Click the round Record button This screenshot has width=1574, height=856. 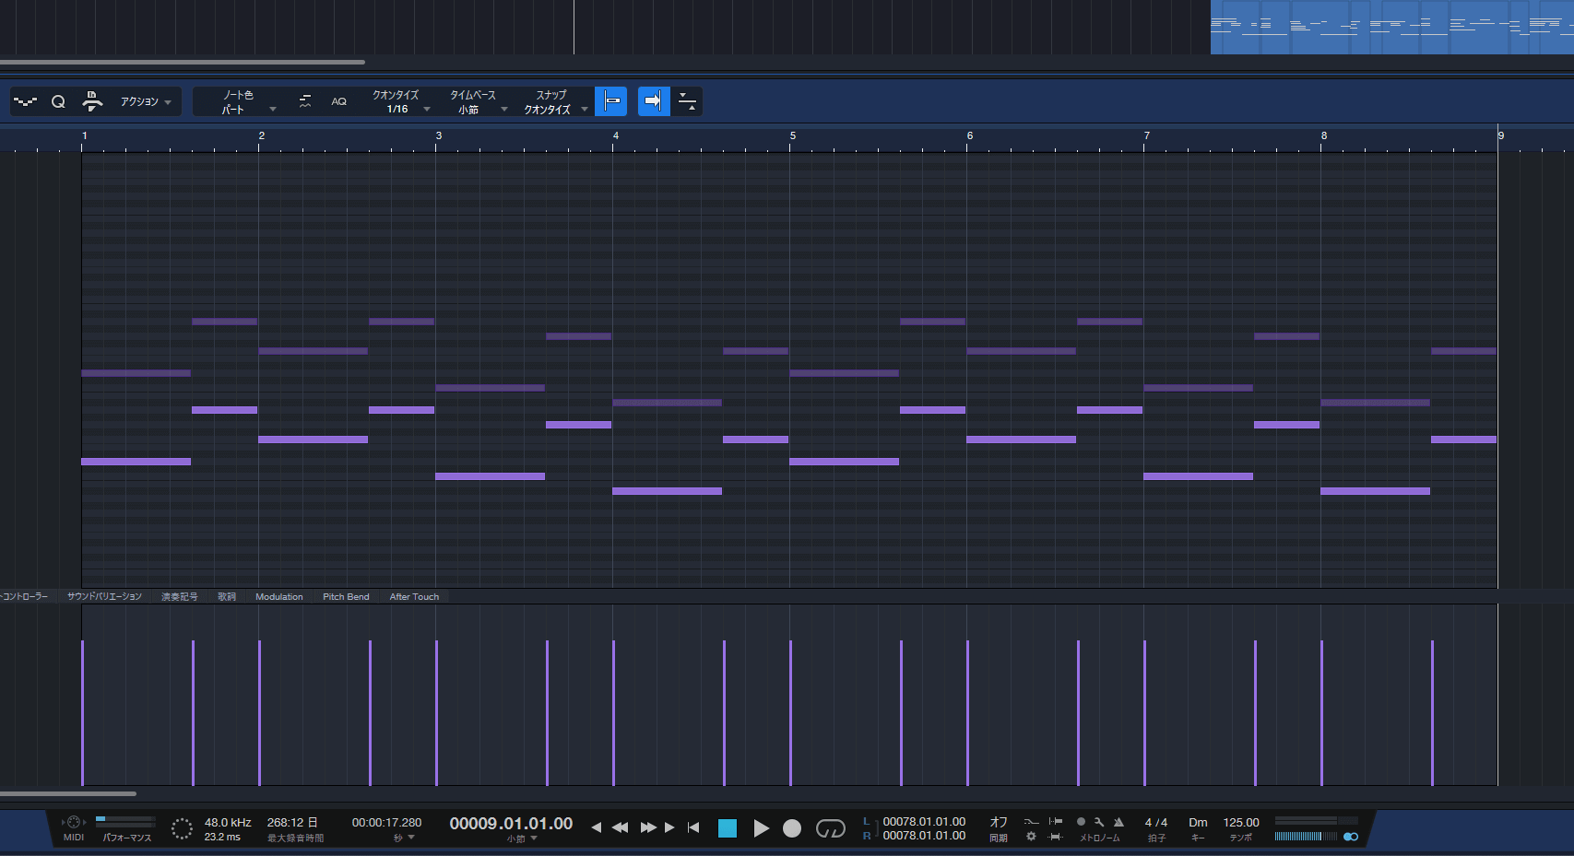coord(792,828)
